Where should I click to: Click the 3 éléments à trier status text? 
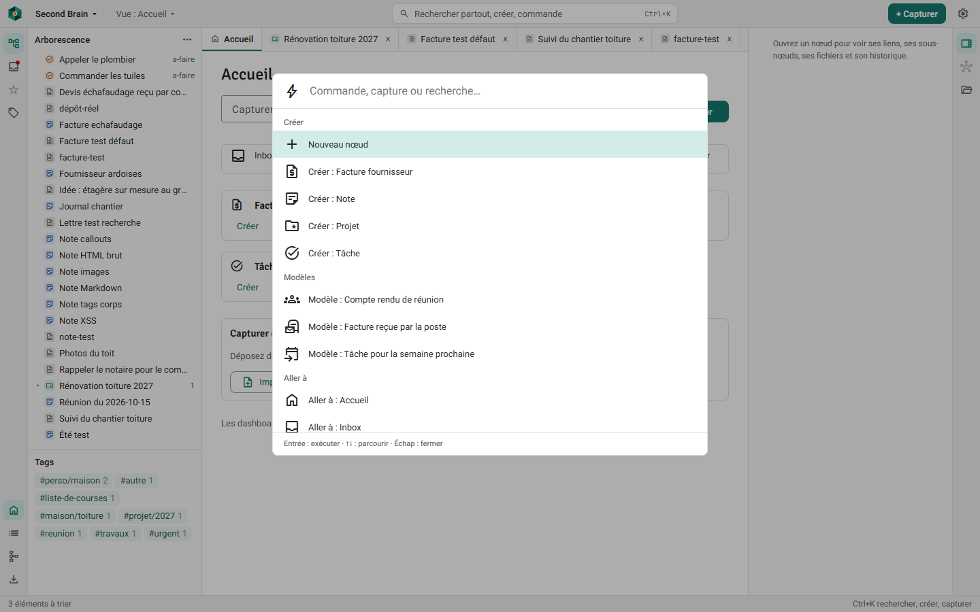(39, 604)
